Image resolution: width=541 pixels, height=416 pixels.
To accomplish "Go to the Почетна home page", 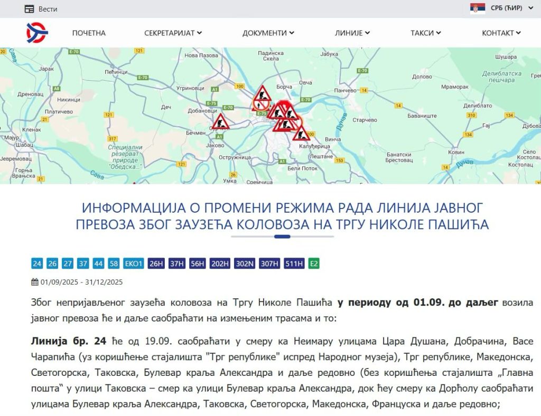I will click(89, 33).
